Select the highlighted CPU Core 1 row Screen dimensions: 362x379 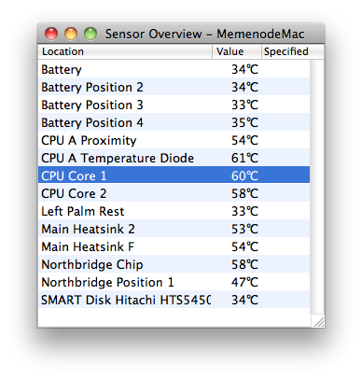(x=174, y=175)
